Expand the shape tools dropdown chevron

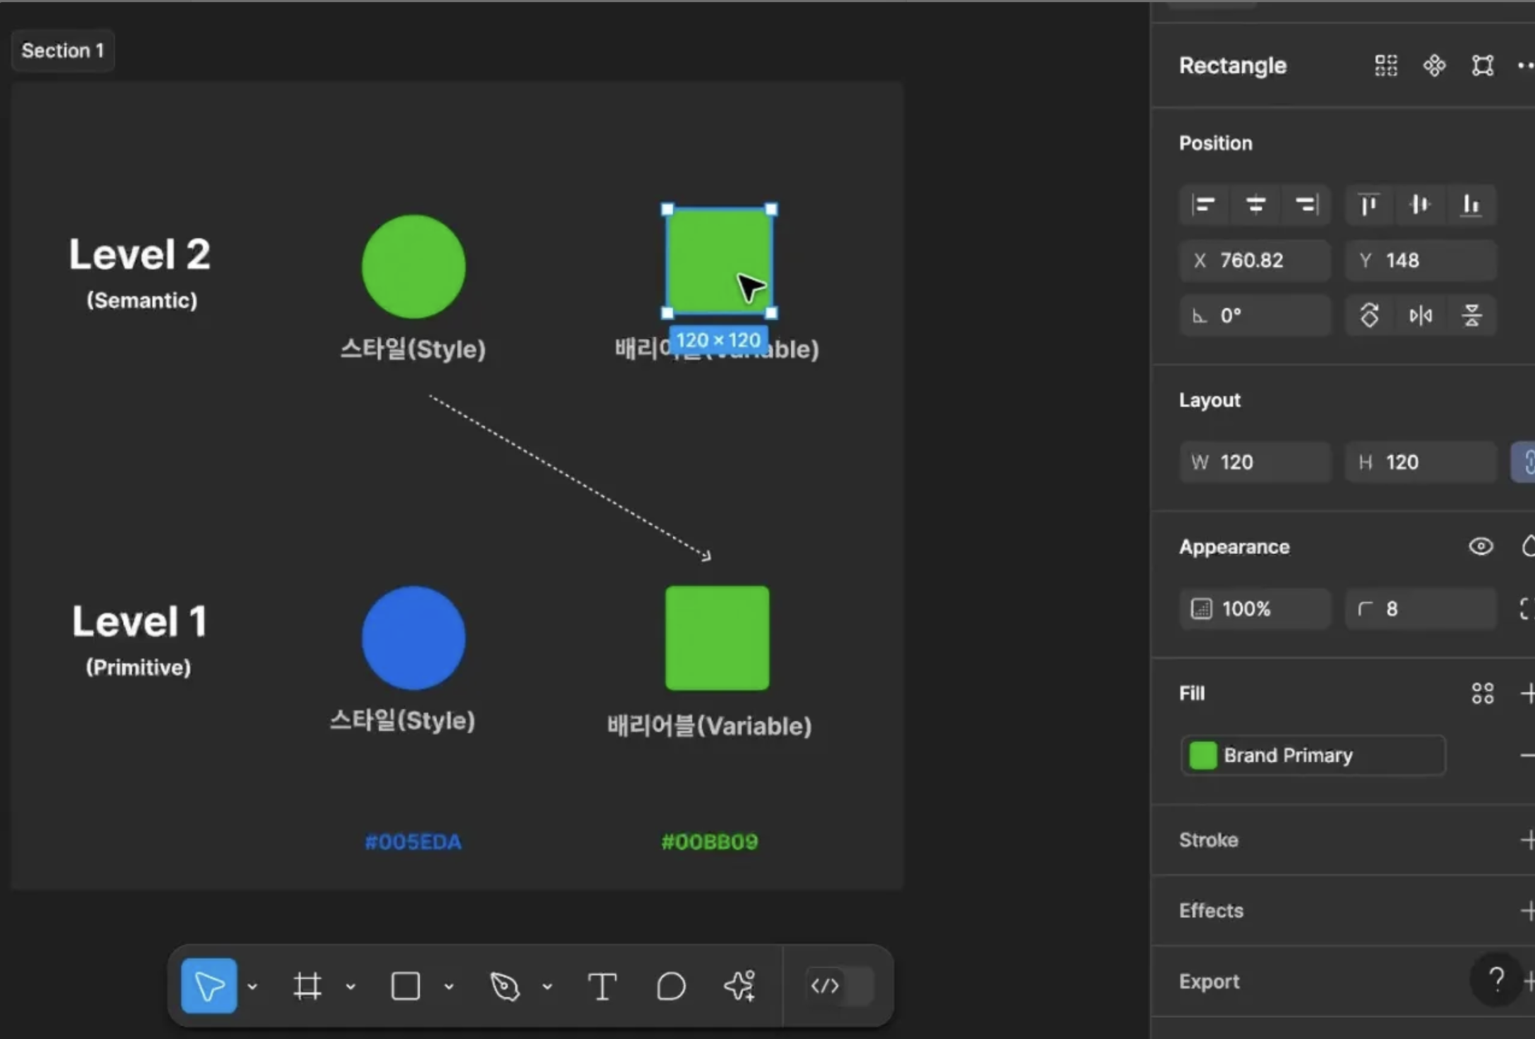[449, 986]
